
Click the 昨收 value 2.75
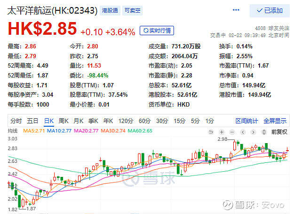click(x=93, y=56)
